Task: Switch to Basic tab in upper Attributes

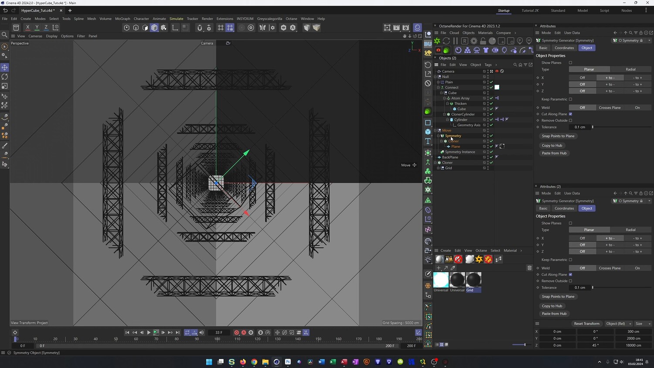Action: point(543,48)
